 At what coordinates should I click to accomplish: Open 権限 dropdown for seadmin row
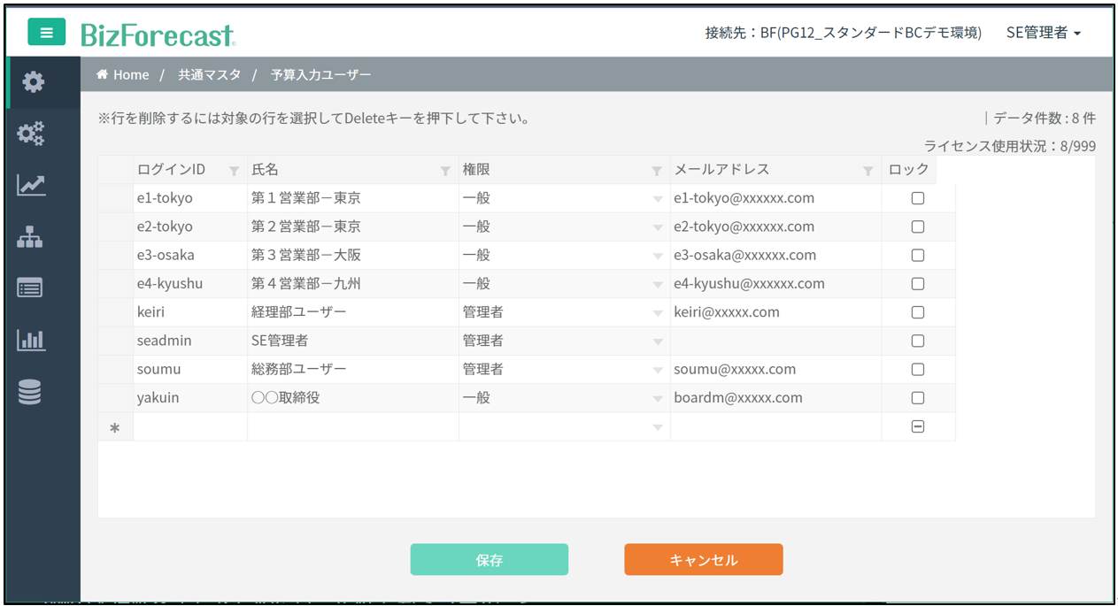(657, 341)
